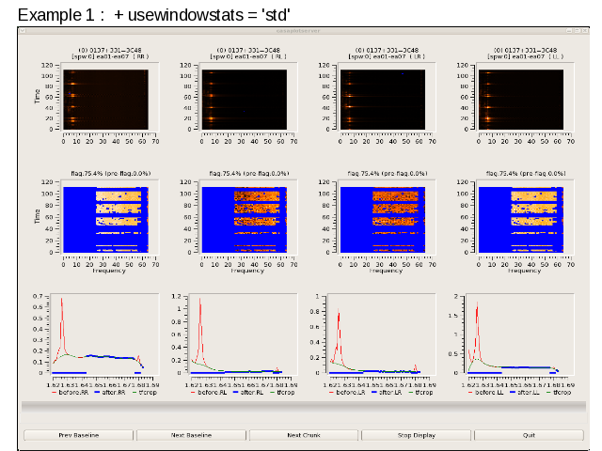602x451 pixels.
Task: Click the gray status bar above the buttons
Action: coord(304,407)
